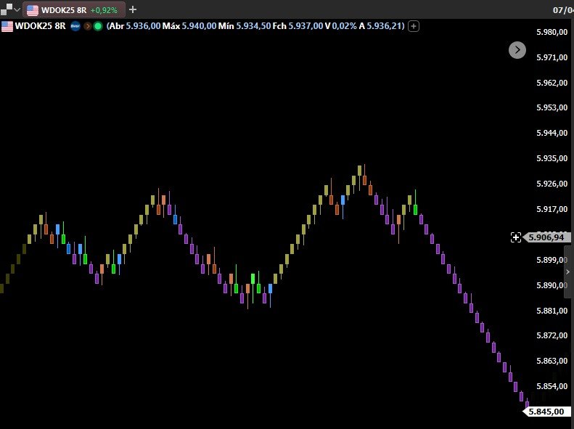Click the 5.863,00 price axis label
Viewport: 574px width, 429px height.
[552, 361]
